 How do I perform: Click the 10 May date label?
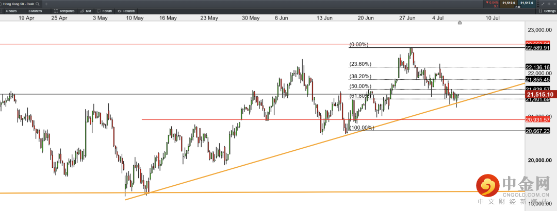[135, 17]
